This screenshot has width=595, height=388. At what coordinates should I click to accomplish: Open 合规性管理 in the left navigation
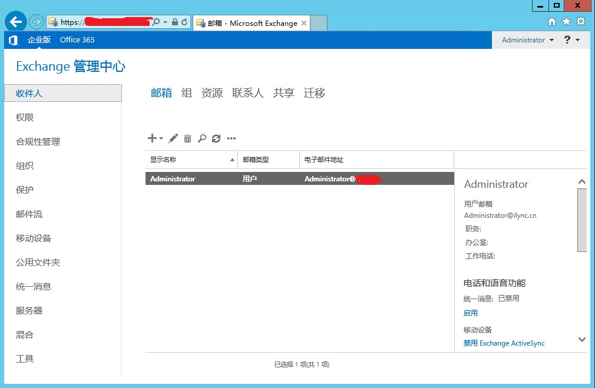38,142
